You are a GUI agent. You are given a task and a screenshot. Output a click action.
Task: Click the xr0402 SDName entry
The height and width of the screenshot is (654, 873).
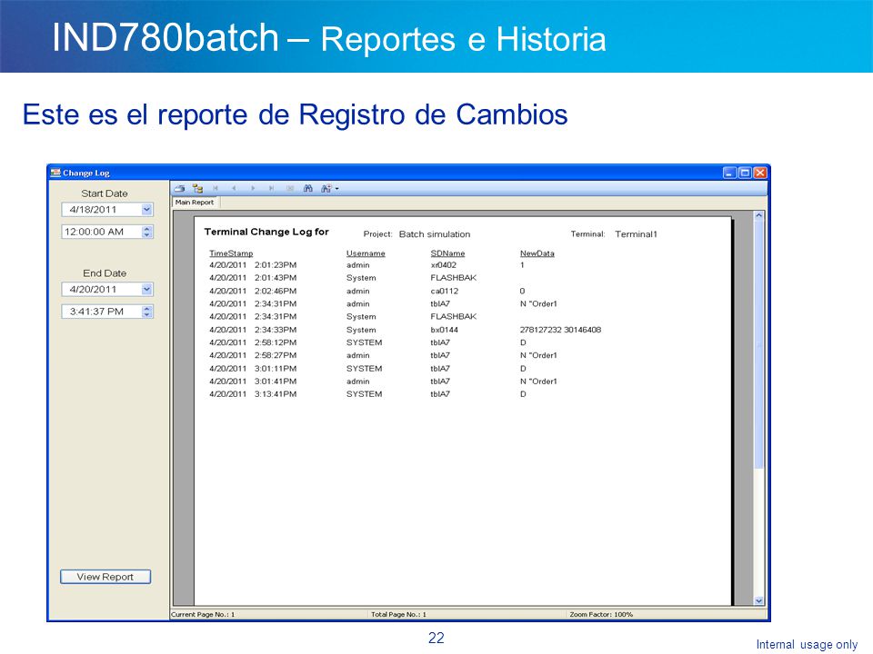(444, 265)
